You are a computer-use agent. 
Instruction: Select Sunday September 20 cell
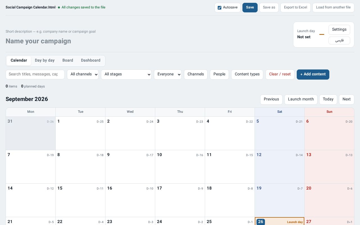click(x=329, y=200)
